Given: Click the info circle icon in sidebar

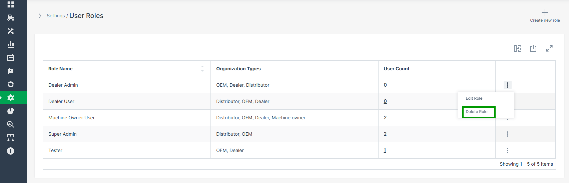Looking at the screenshot, I should coord(11,151).
